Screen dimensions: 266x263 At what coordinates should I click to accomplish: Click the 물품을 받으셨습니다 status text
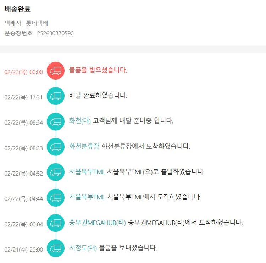click(x=98, y=70)
